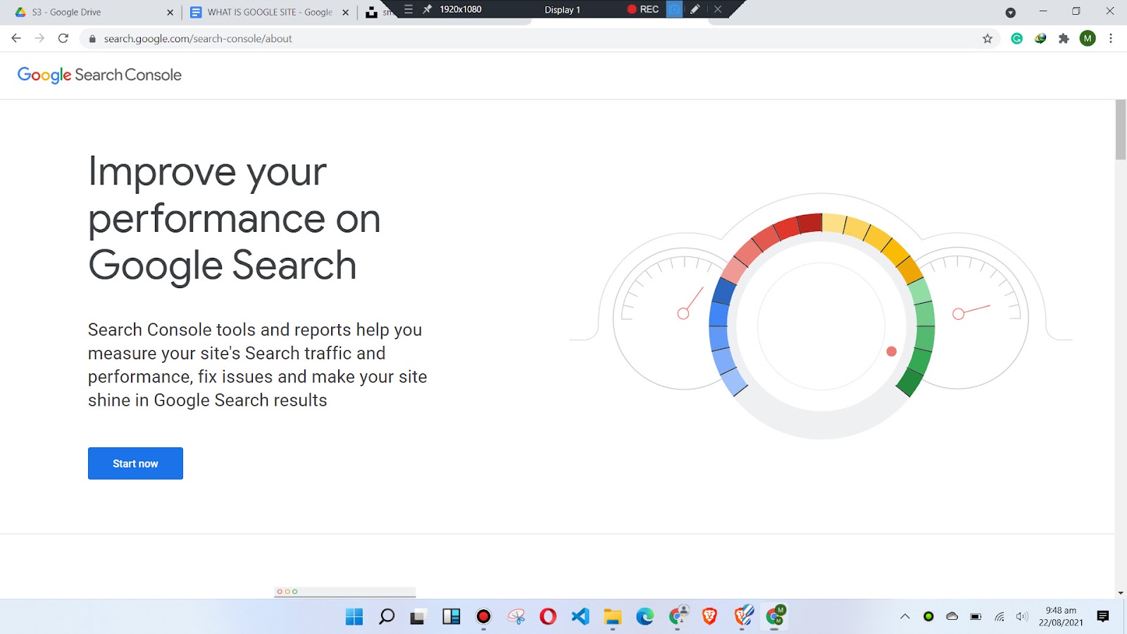Click the 1920x1080 resolution label
1127x634 pixels.
[461, 9]
